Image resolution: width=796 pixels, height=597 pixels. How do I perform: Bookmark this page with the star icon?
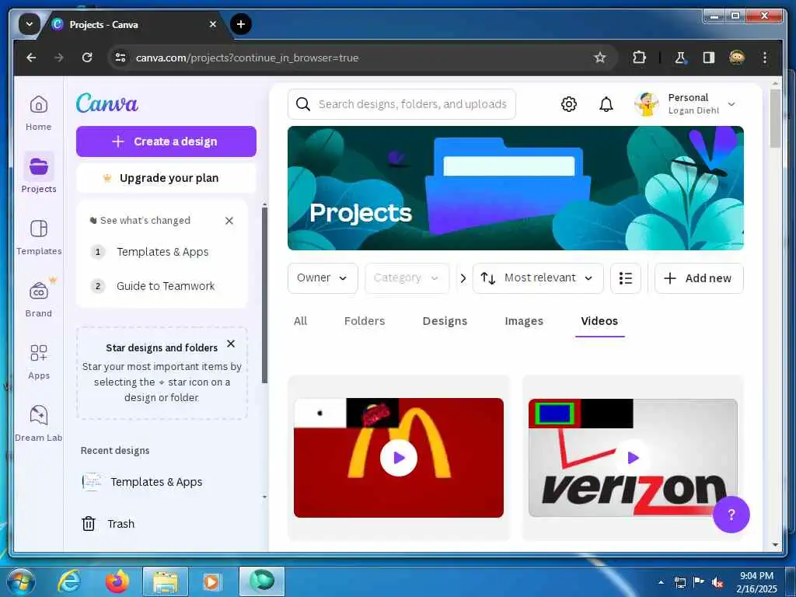(x=599, y=58)
